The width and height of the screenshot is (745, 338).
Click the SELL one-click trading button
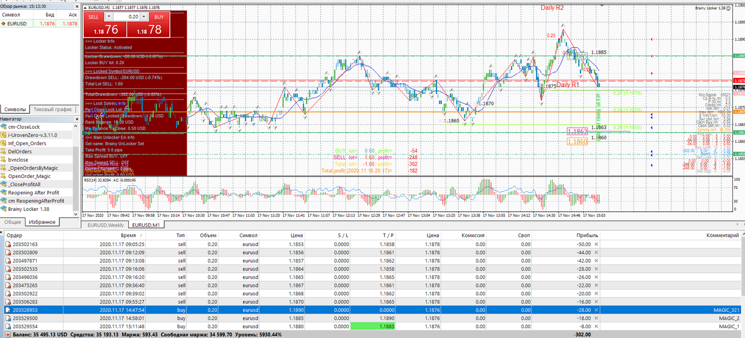(x=94, y=17)
